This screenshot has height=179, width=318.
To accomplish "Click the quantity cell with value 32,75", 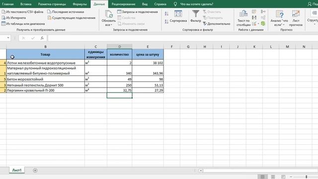I will coord(119,90).
